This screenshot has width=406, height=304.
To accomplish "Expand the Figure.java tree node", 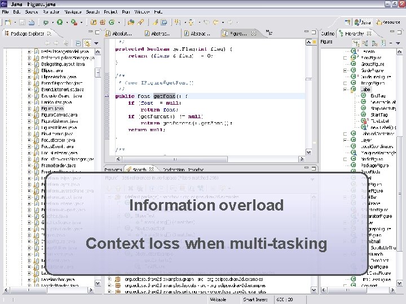I will 29,109.
